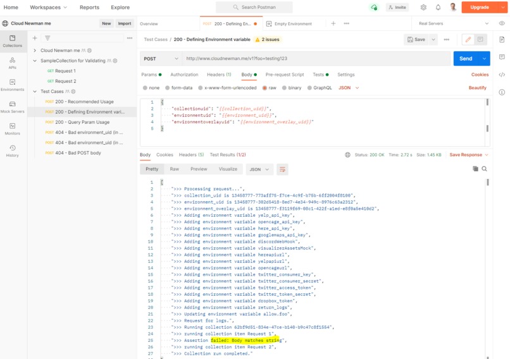Click the Import button
The width and height of the screenshot is (510, 359).
click(x=125, y=23)
